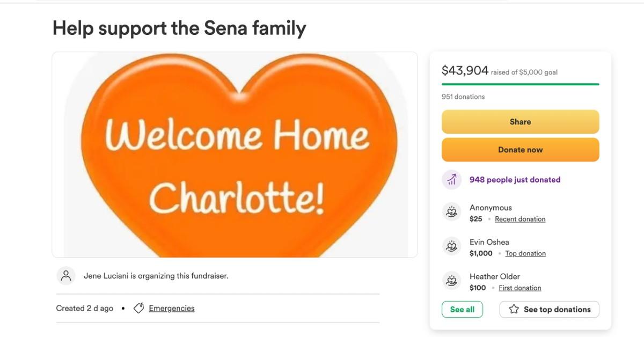Click the Help support the Sena family title
This screenshot has height=337, width=644.
[x=179, y=28]
